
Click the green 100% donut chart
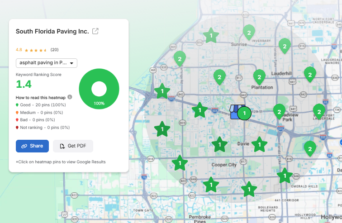(99, 89)
